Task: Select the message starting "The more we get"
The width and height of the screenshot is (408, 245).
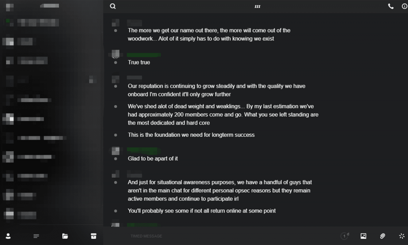Action: point(209,35)
